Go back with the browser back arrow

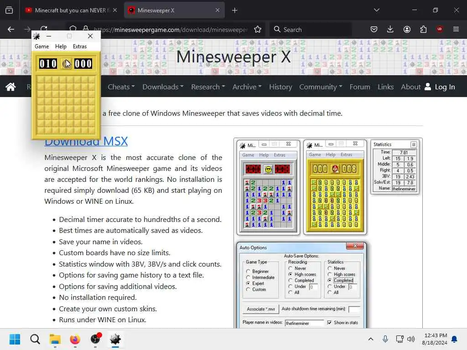tap(11, 29)
